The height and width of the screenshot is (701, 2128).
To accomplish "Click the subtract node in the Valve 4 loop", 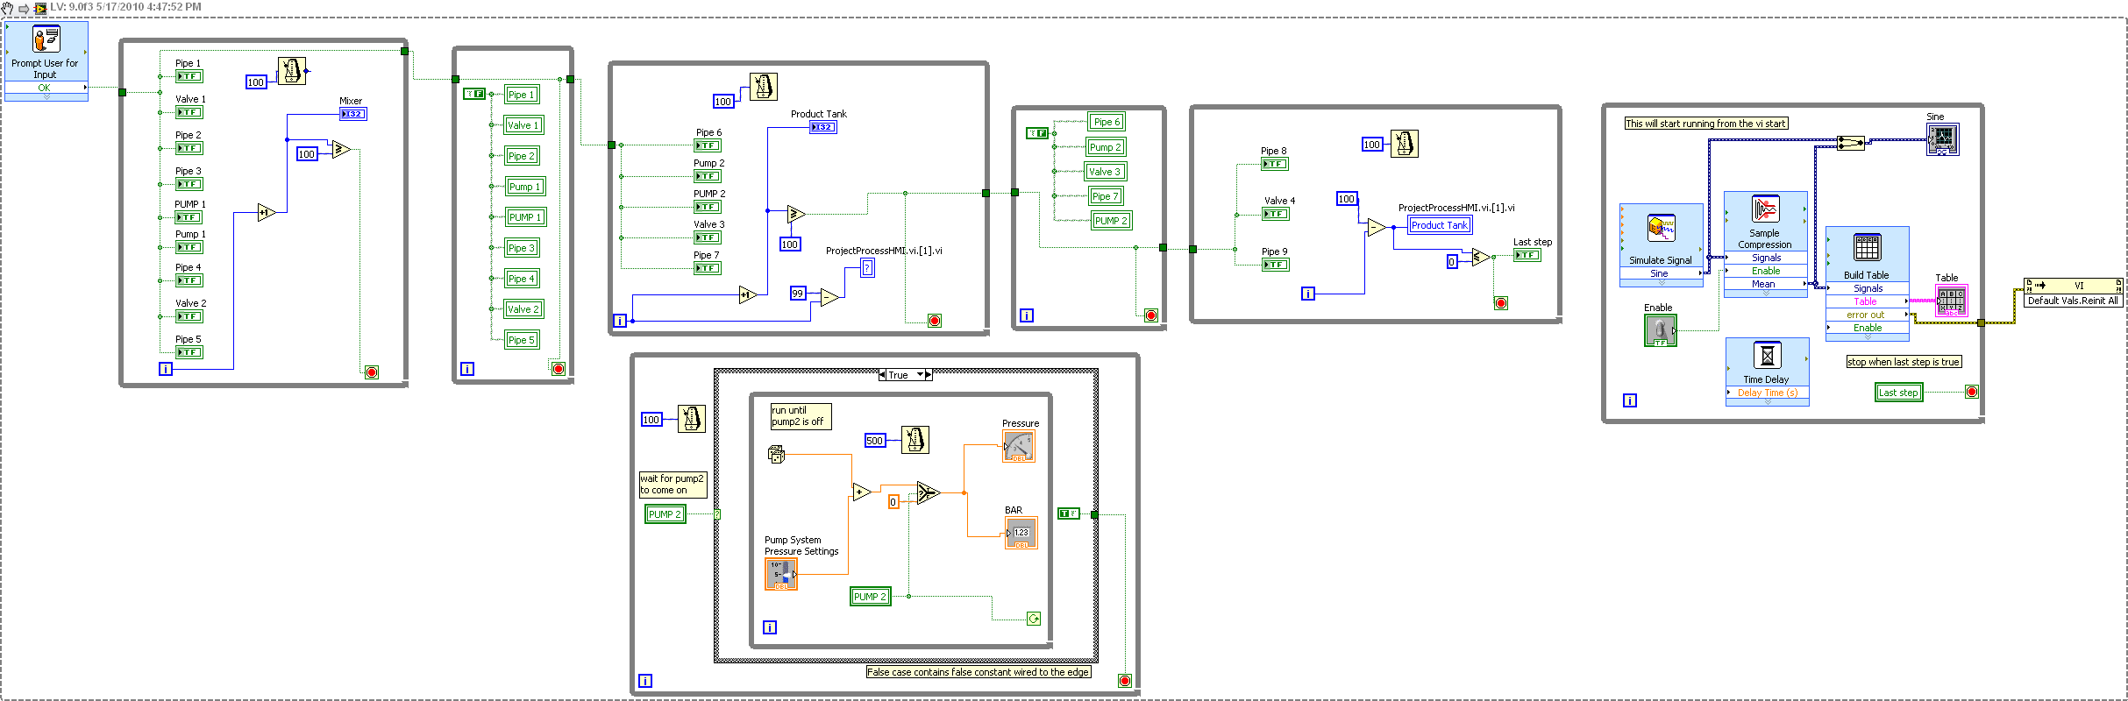I will (x=1377, y=227).
